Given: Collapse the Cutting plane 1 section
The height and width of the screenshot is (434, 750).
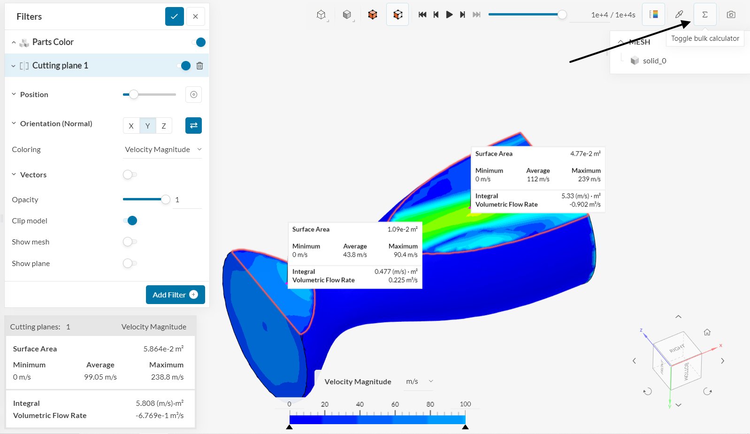Looking at the screenshot, I should 13,66.
